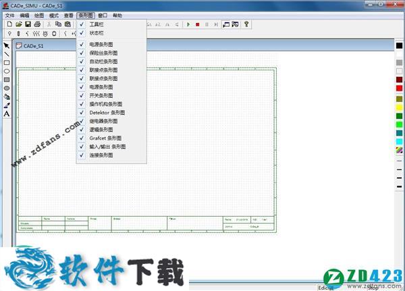Screen dimensions: 405x291
Task: Uncheck 状态栏 in the dropdown menu
Action: tap(111, 33)
